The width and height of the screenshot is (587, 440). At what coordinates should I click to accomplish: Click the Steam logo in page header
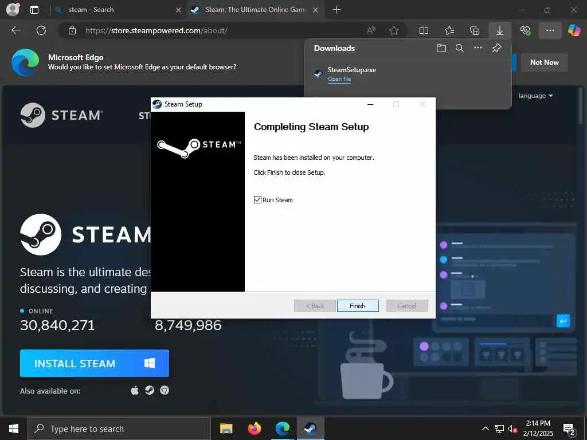coord(61,115)
